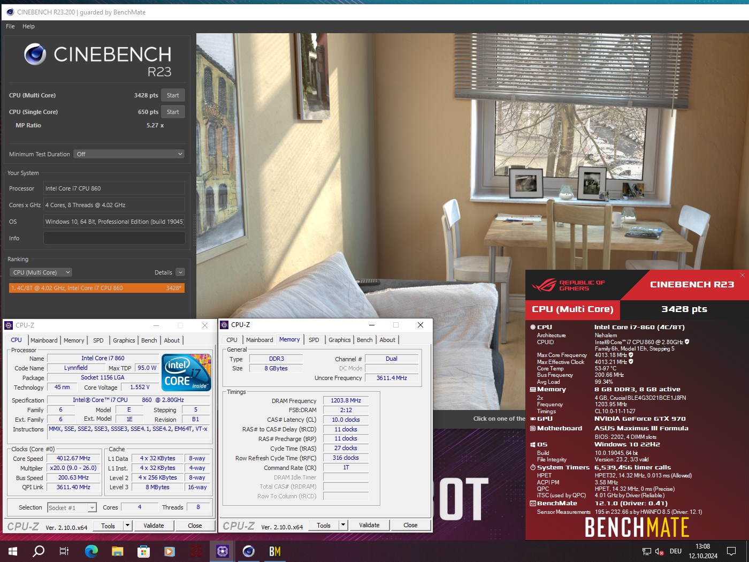Click the OS field in Cinebench
The height and width of the screenshot is (562, 749).
pyautogui.click(x=114, y=222)
